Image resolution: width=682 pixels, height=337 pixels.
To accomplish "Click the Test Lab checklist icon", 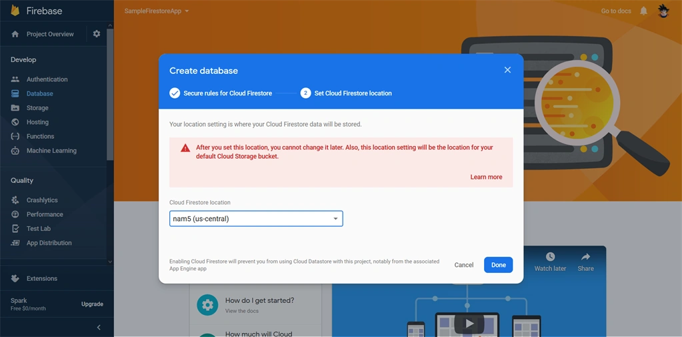I will (x=15, y=229).
